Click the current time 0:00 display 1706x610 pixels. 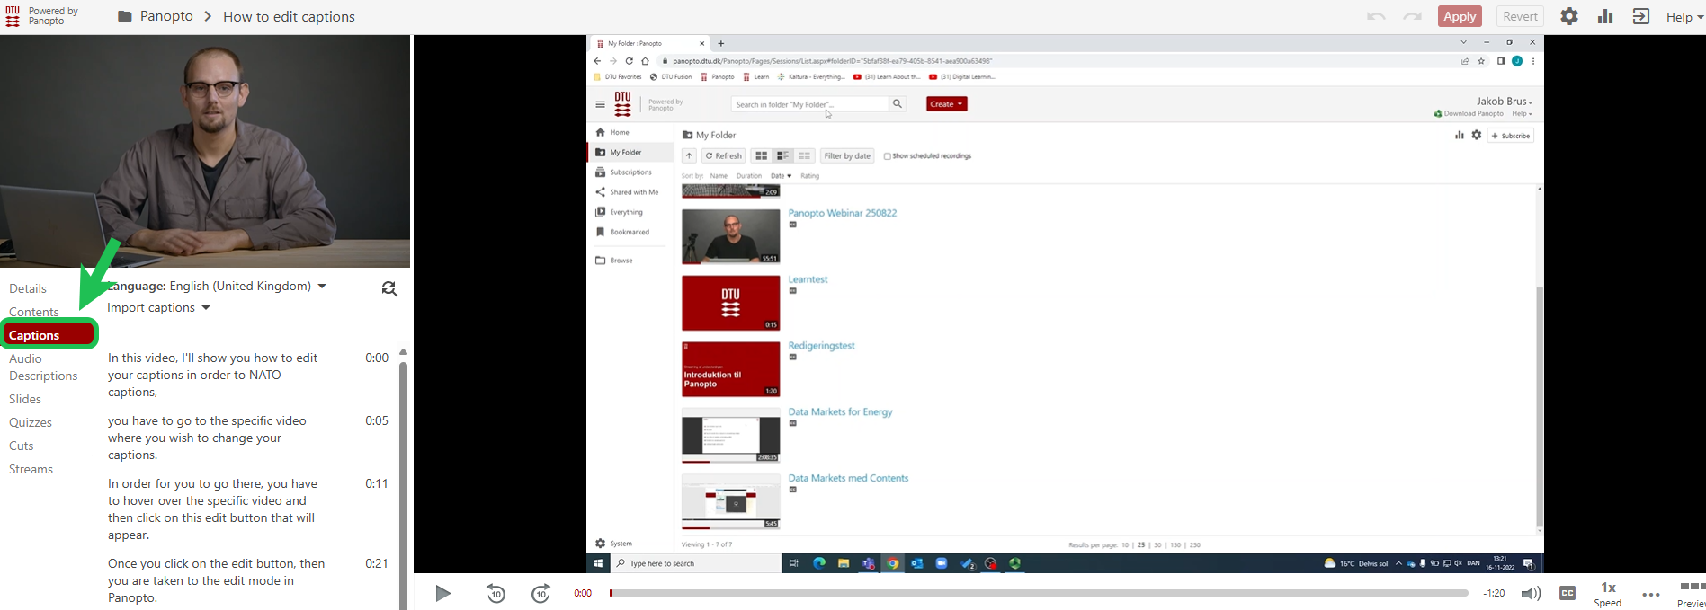(x=583, y=593)
